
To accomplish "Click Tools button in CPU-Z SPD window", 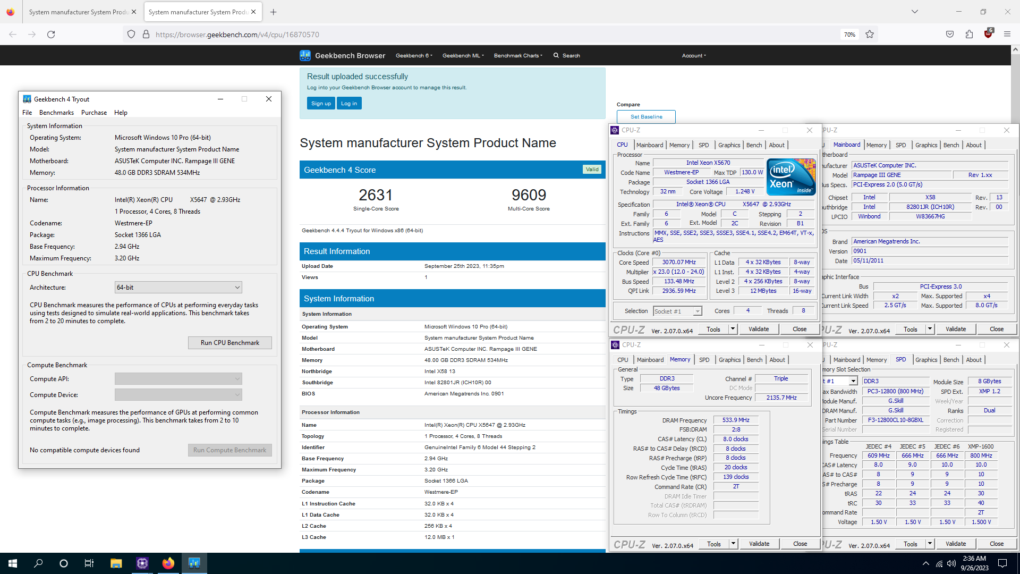I will (x=911, y=544).
